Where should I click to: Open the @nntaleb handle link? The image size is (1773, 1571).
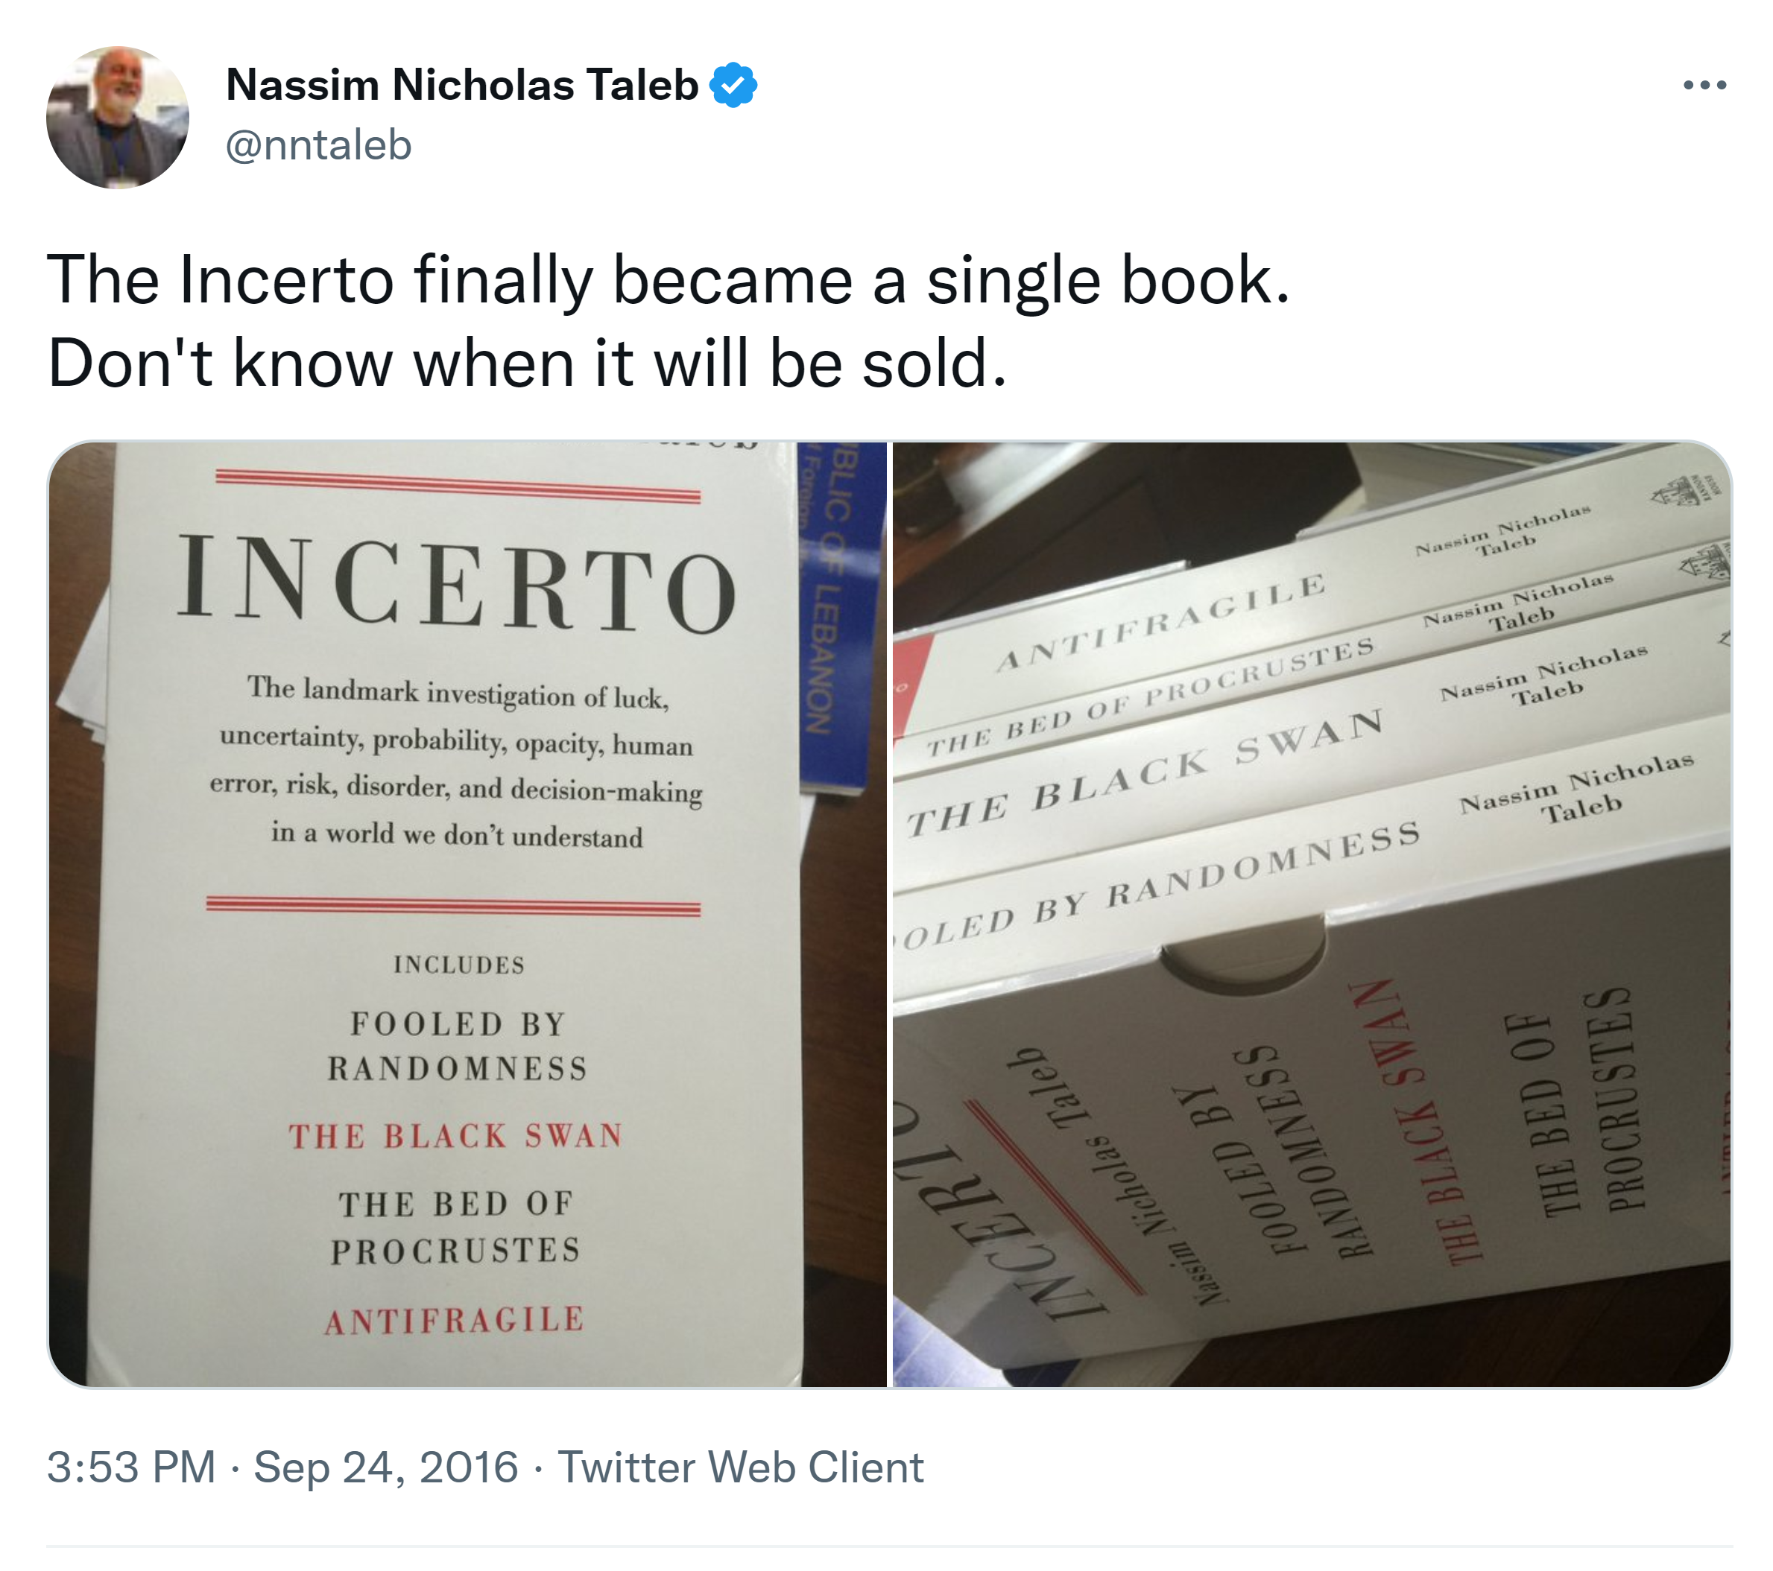[318, 145]
